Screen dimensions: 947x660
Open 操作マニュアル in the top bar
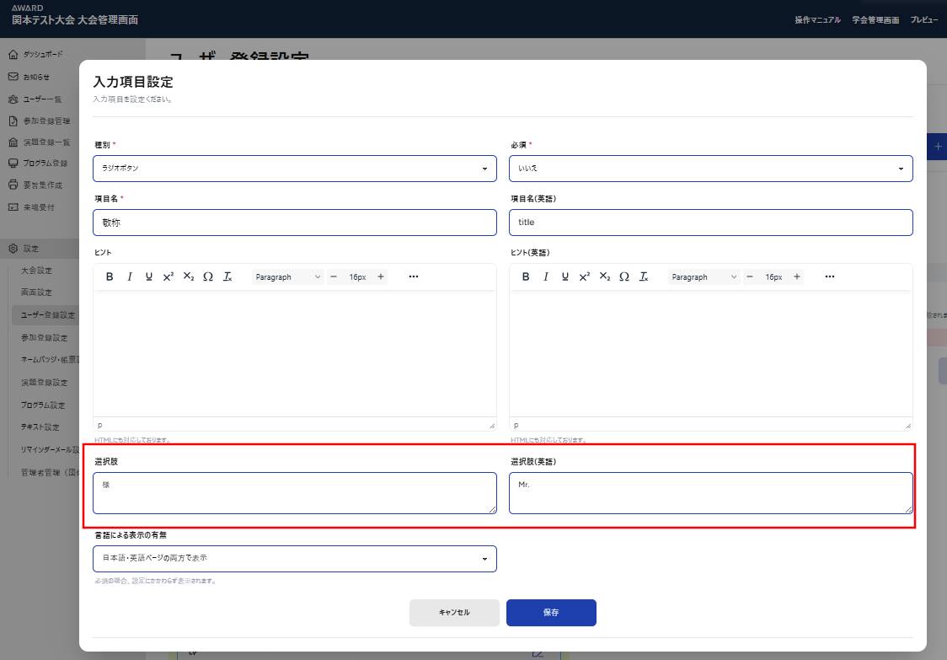tap(817, 19)
